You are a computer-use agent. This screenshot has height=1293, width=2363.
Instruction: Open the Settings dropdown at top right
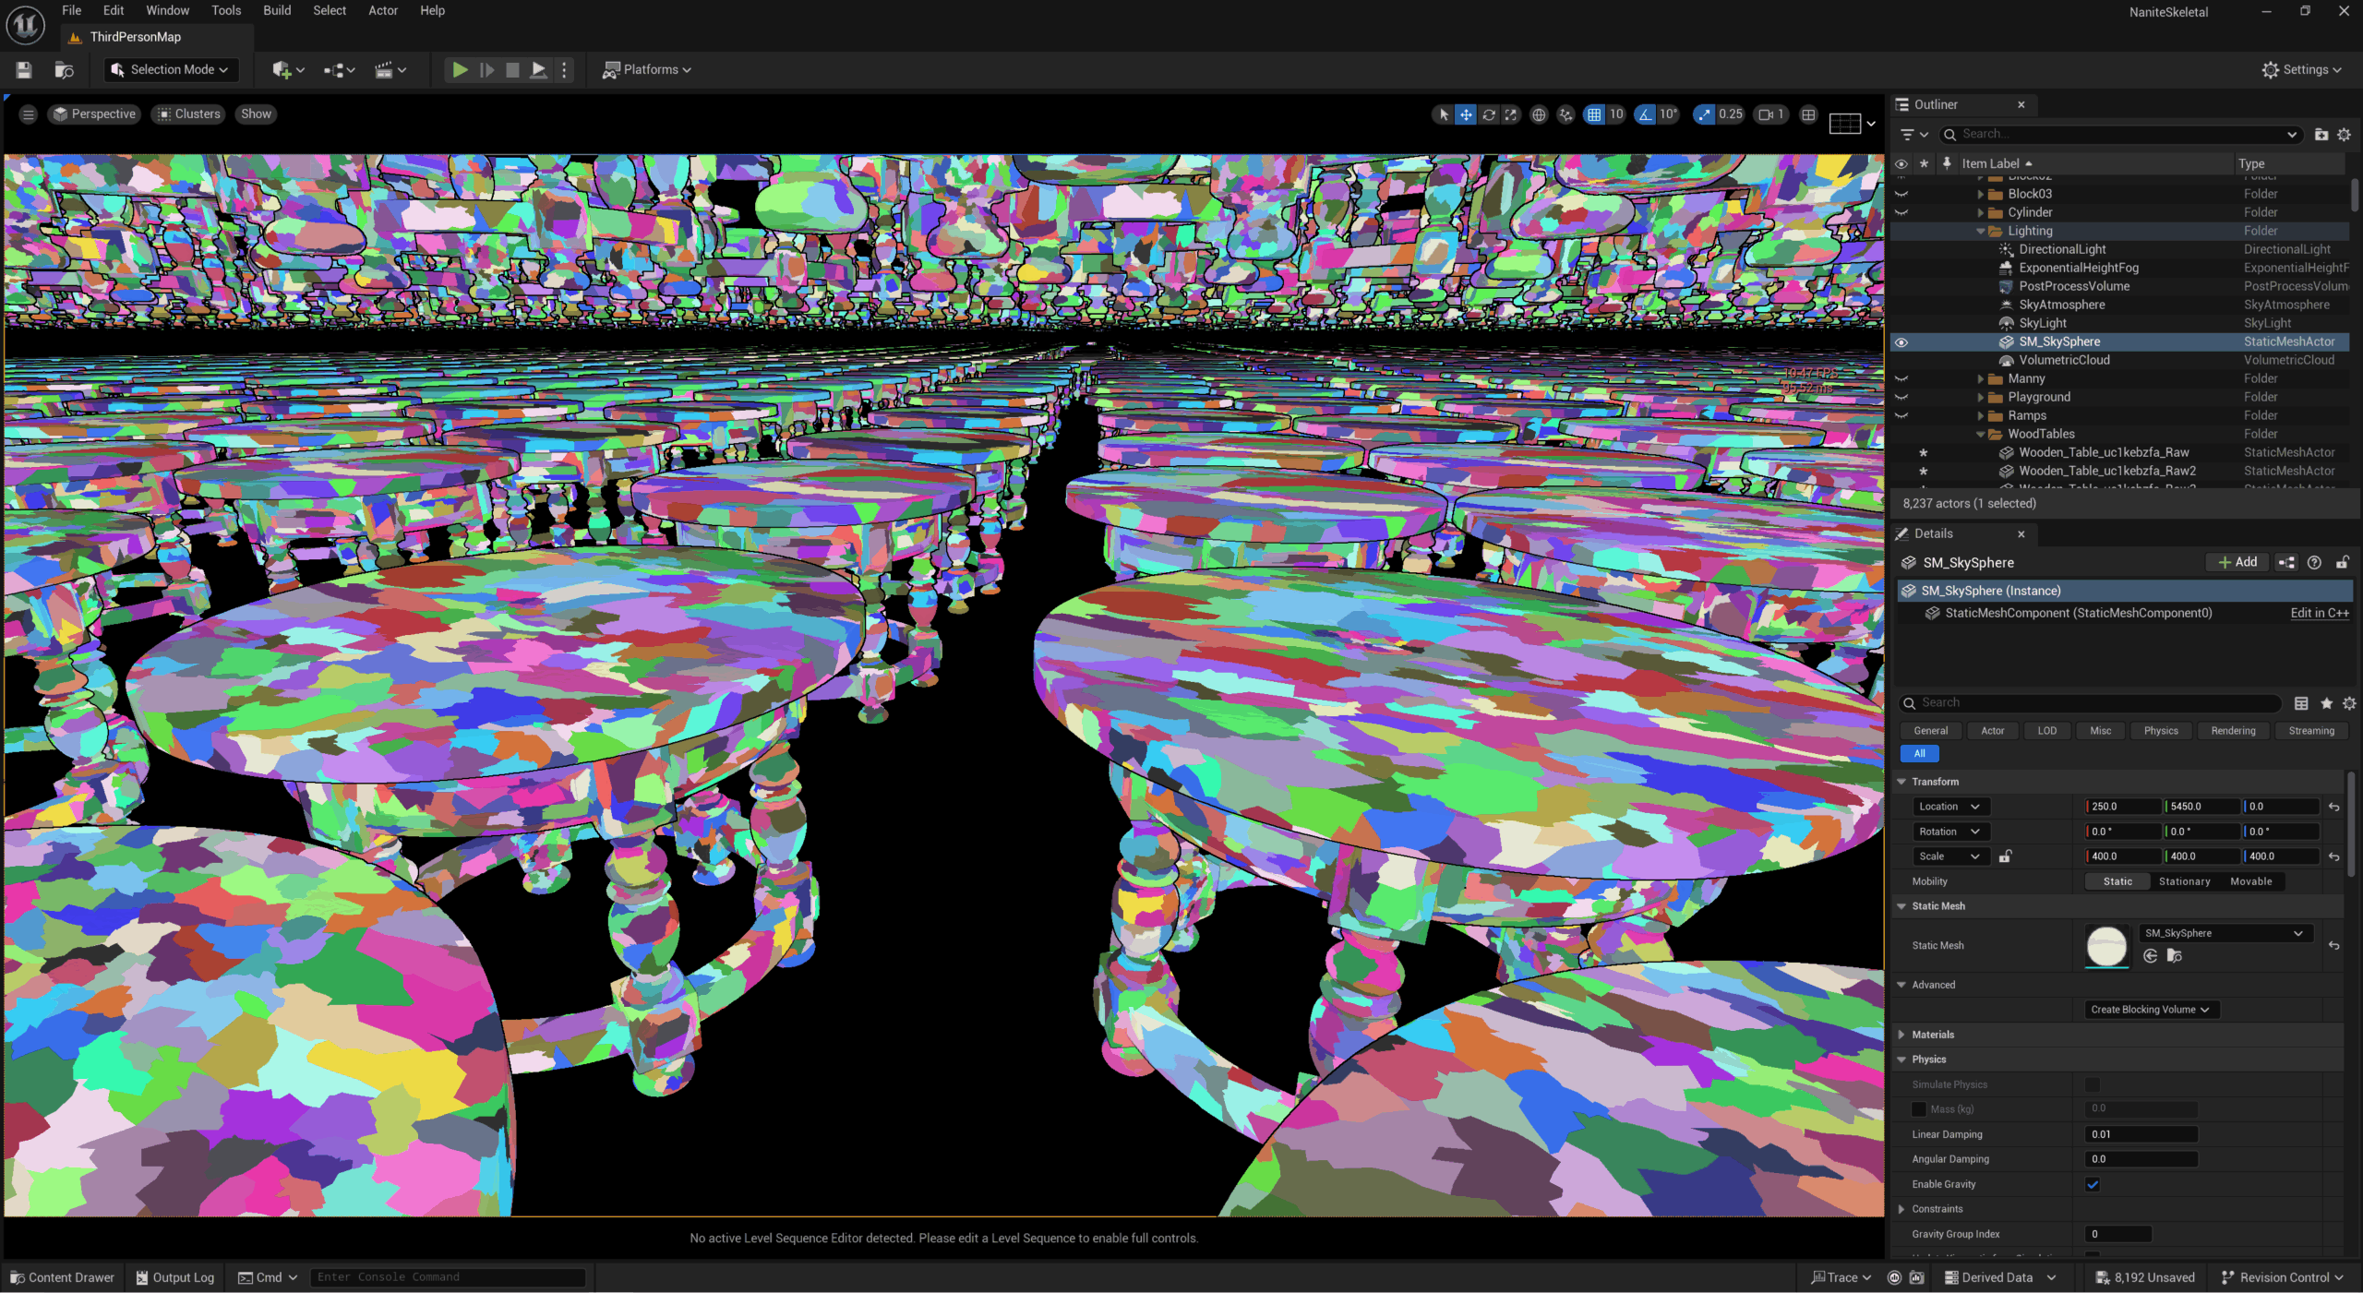pyautogui.click(x=2301, y=69)
